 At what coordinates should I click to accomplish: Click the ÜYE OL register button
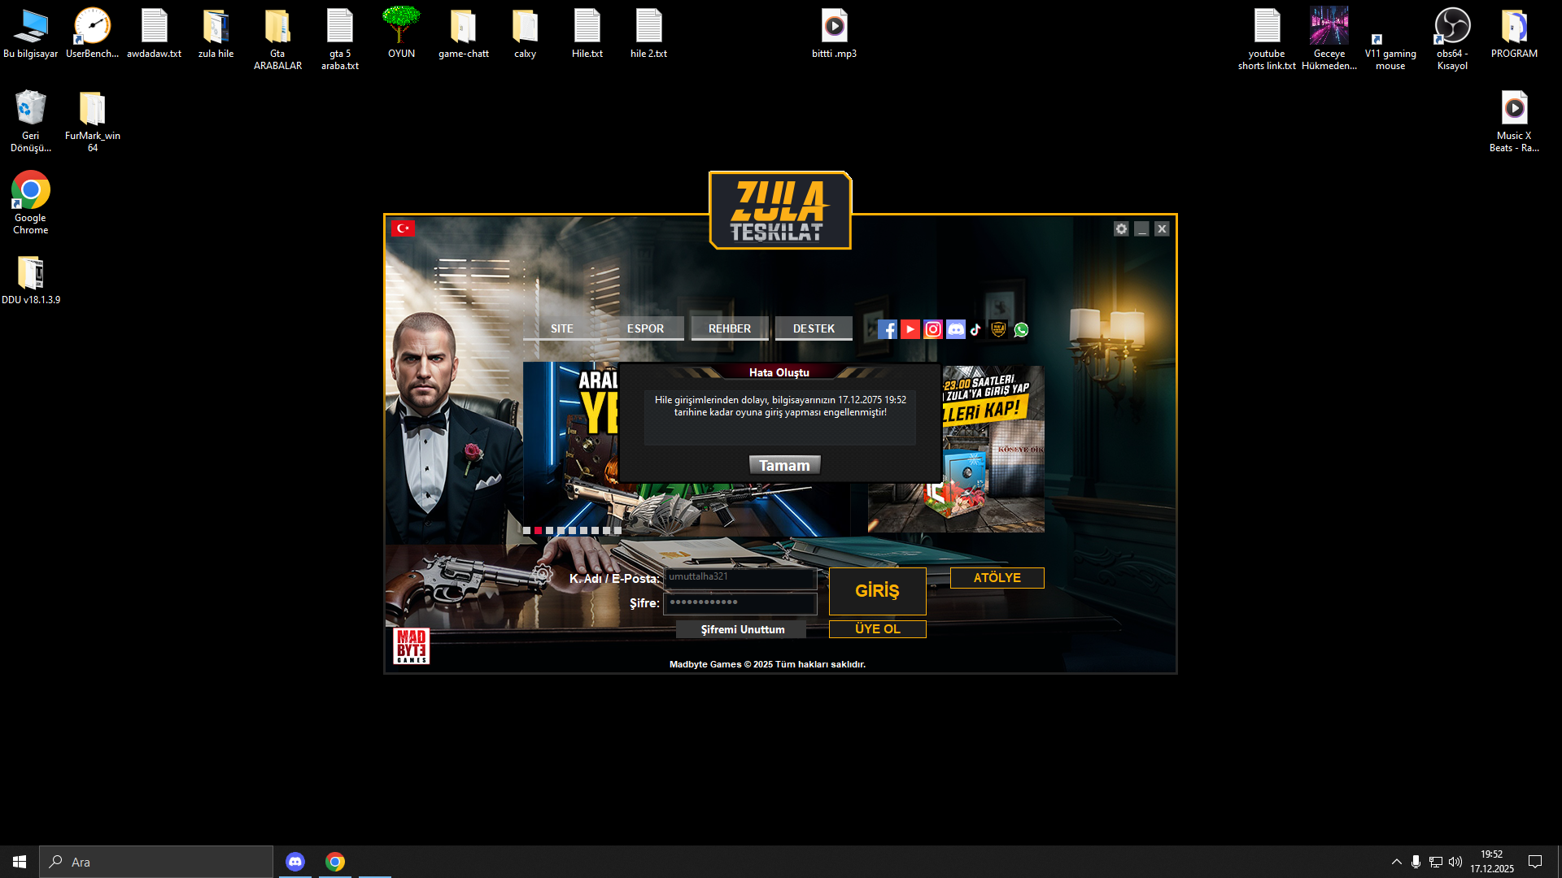point(877,629)
